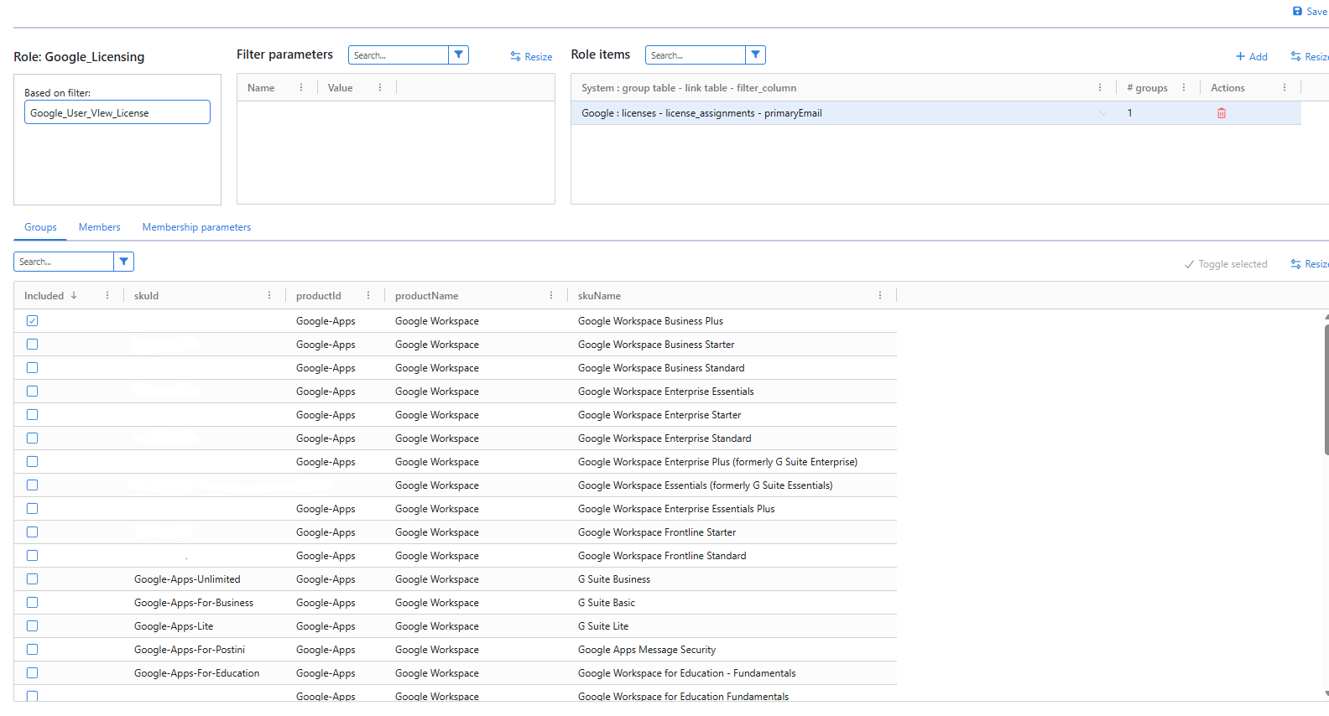Check Google Workspace Frontline Starter checkbox

coord(32,532)
